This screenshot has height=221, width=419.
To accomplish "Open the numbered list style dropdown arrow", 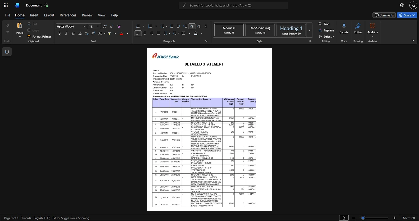I will pyautogui.click(x=156, y=26).
